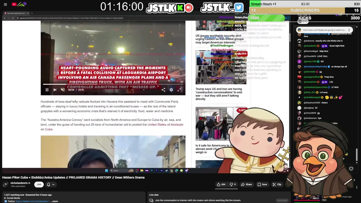Save the video to a playlist

[262, 184]
